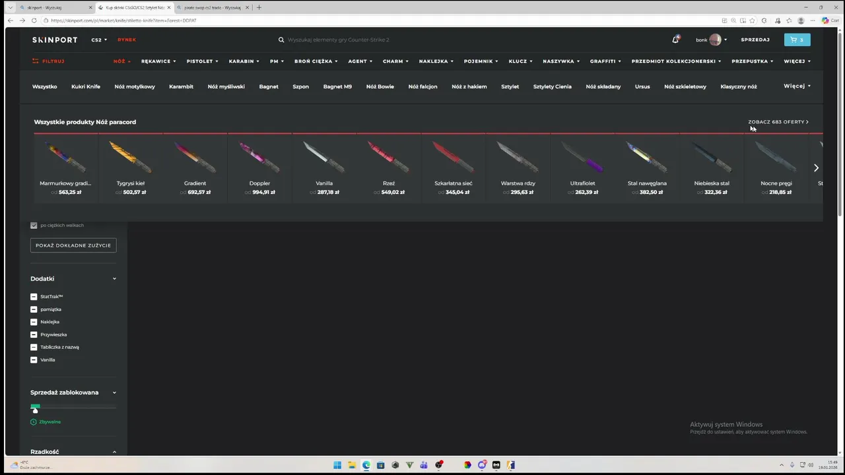Uncheck the po ciężkich walkach checkbox
845x475 pixels.
point(34,225)
